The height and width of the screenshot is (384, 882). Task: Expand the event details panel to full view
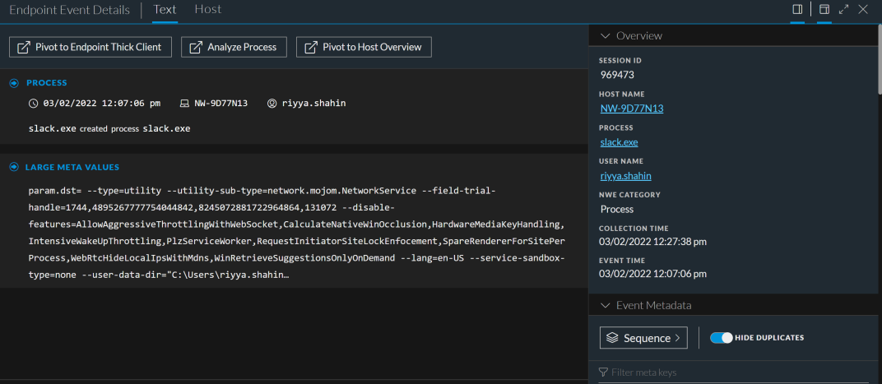[844, 10]
